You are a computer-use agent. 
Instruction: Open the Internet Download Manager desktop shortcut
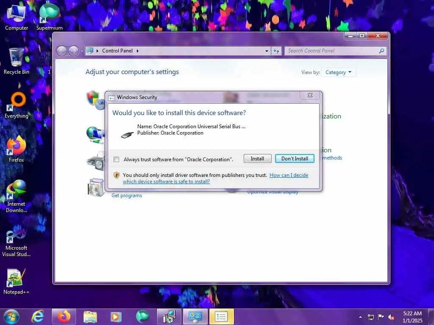[17, 196]
